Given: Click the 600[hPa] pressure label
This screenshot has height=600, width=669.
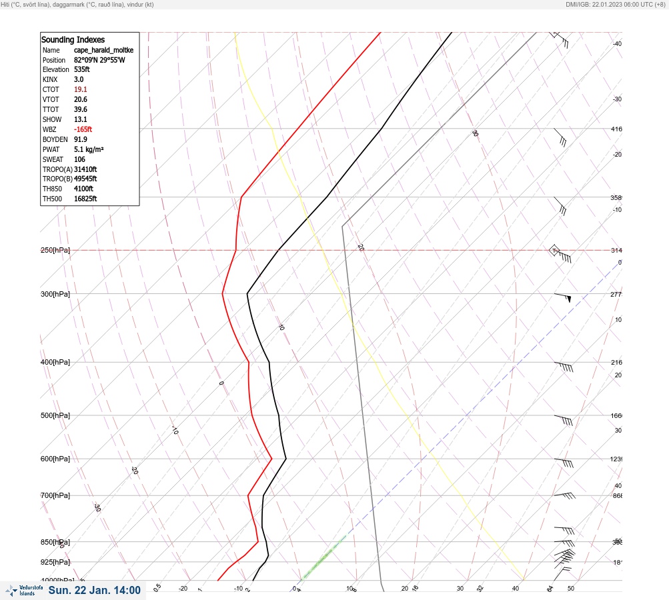Looking at the screenshot, I should click(55, 459).
